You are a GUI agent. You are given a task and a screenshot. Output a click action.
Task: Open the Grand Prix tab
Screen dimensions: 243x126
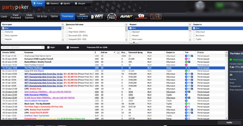tap(112, 16)
